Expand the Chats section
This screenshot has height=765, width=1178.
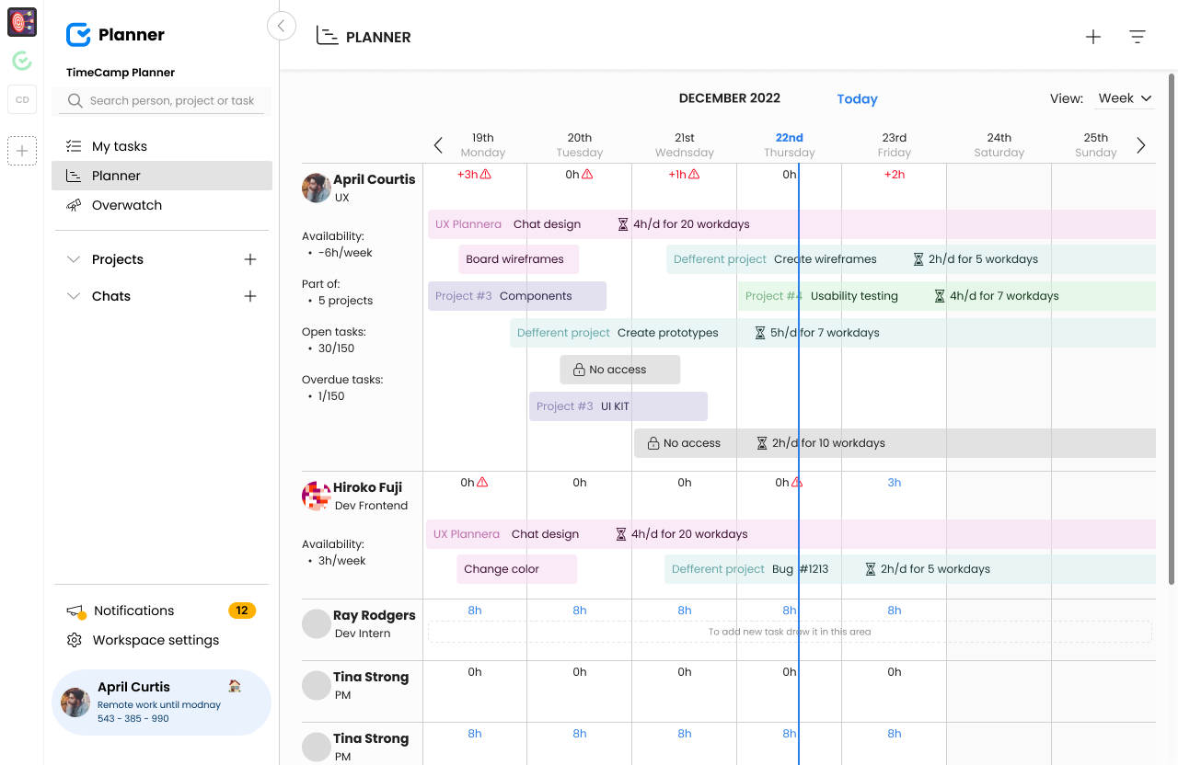pos(74,296)
